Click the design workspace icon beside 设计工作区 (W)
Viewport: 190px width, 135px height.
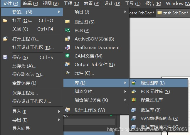pyautogui.click(x=67, y=110)
